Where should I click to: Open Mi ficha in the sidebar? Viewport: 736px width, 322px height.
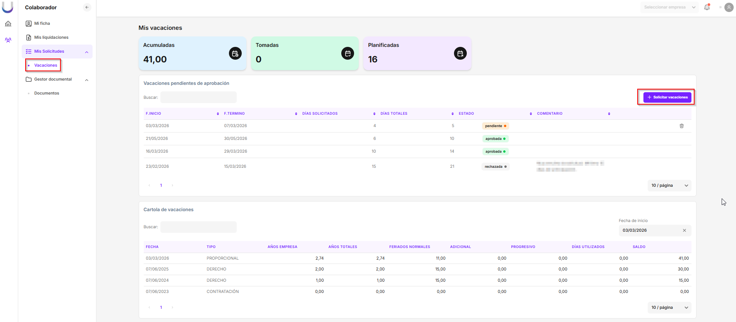(x=42, y=24)
